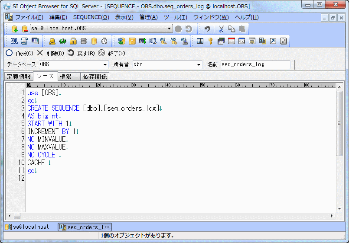Click the 削除(D) delete button
Image resolution: width=349 pixels, height=243 pixels.
click(50, 53)
